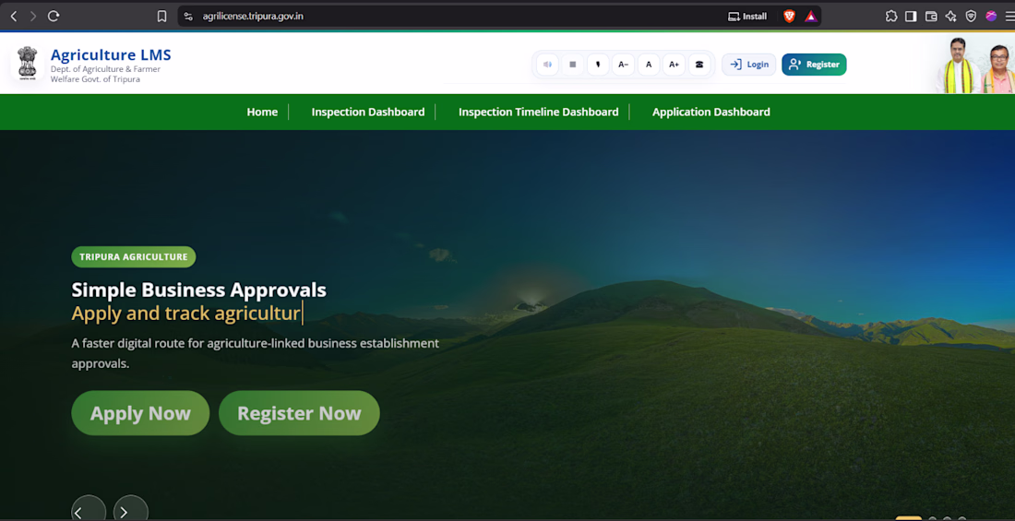Screen dimensions: 1015x521
Task: Open the browser extensions puzzle icon
Action: click(x=891, y=17)
